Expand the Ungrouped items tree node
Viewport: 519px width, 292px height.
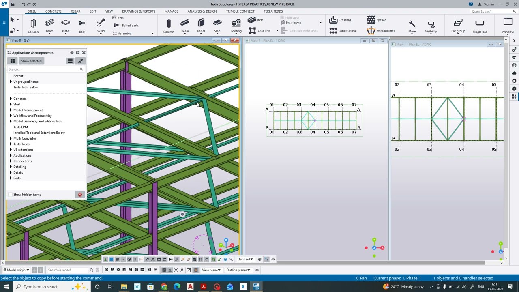[x=11, y=82]
